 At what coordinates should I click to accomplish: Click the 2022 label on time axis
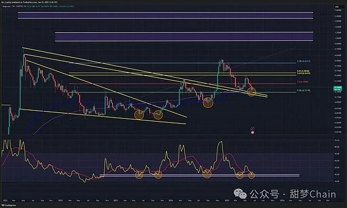[x=60, y=201]
